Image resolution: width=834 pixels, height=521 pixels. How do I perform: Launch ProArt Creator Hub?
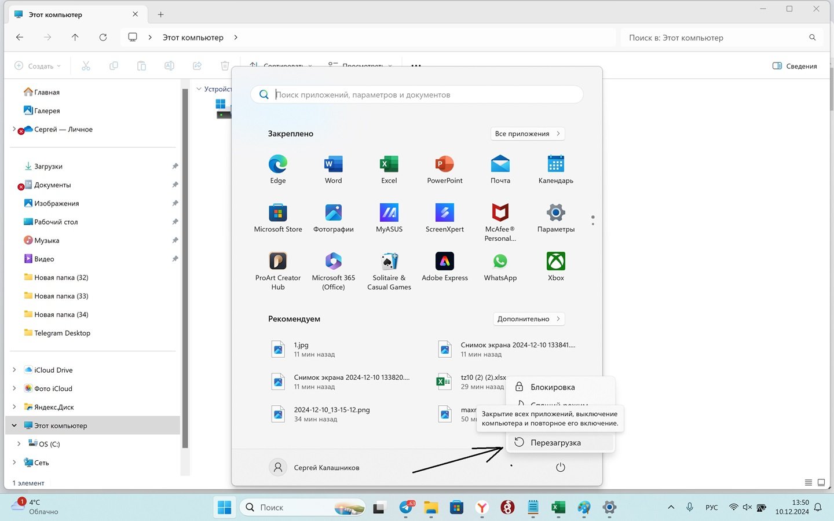coord(278,271)
